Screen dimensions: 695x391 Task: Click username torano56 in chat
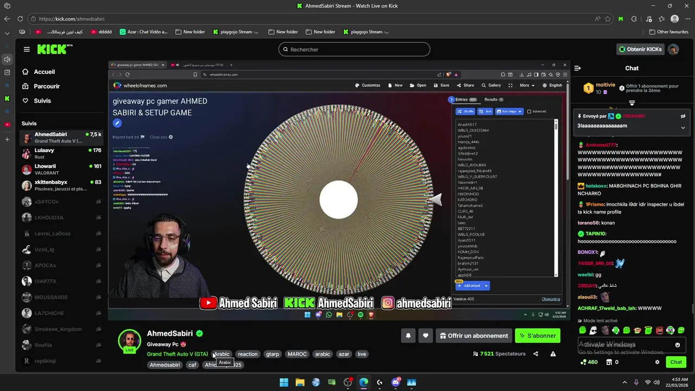pyautogui.click(x=588, y=223)
